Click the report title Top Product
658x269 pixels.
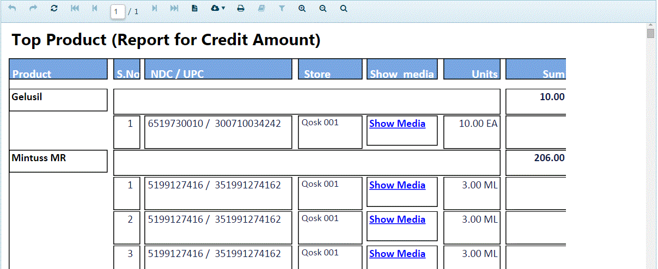coord(166,40)
